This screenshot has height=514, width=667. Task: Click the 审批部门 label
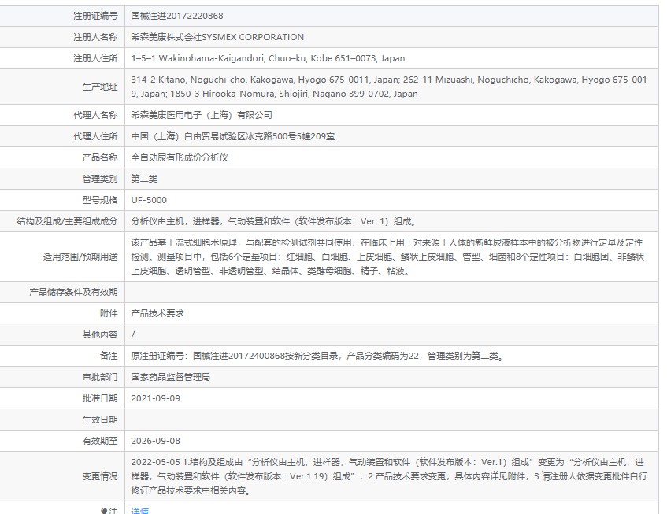[x=100, y=377]
